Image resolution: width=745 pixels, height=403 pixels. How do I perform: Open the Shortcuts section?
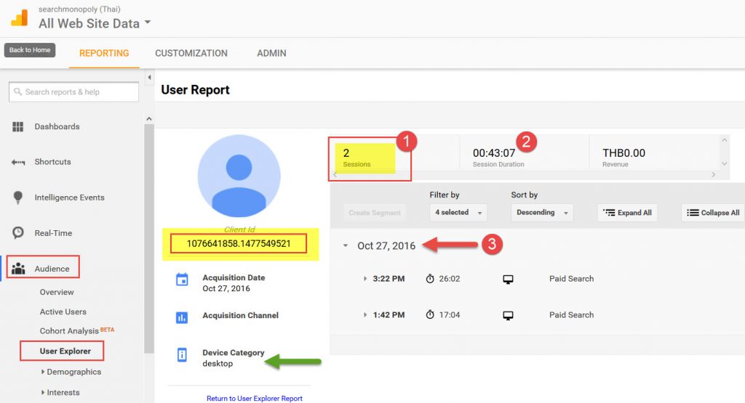pos(52,162)
